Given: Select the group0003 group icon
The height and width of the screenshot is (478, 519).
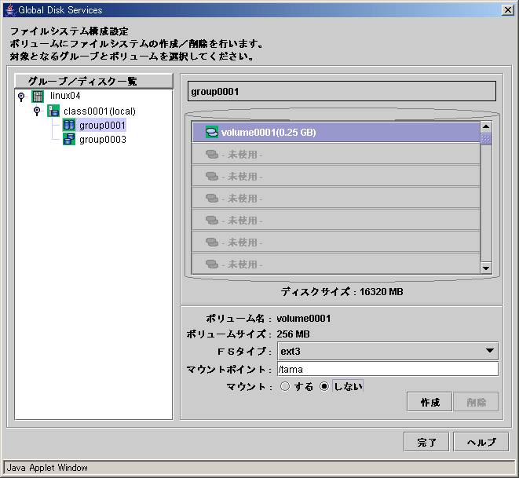Looking at the screenshot, I should point(69,139).
